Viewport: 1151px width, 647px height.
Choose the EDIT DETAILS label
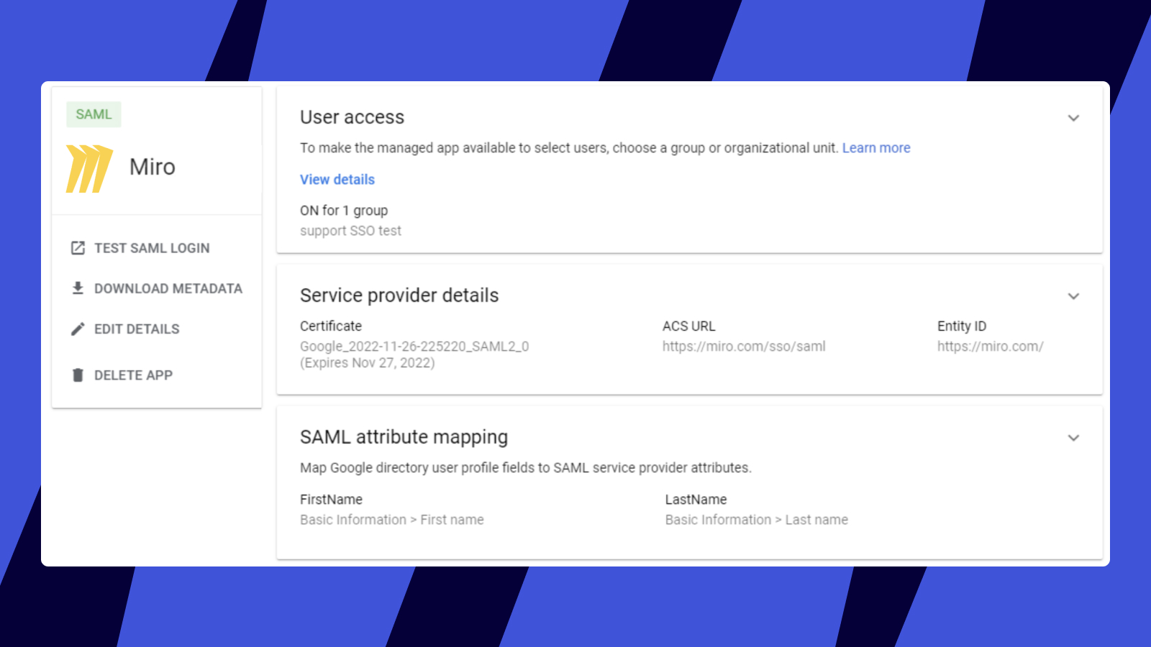pos(137,329)
